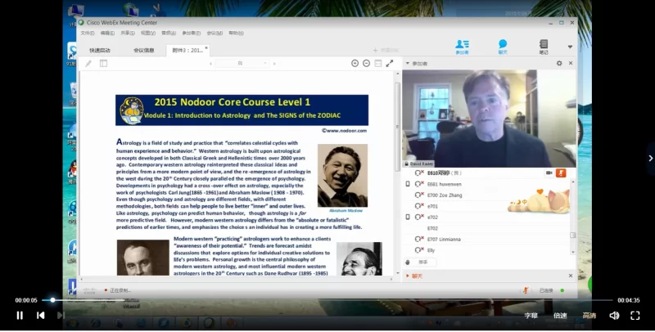Click the video progress bar
The image size is (655, 332).
click(327, 300)
